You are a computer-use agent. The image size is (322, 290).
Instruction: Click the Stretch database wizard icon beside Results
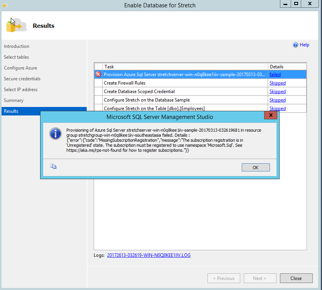point(17,25)
